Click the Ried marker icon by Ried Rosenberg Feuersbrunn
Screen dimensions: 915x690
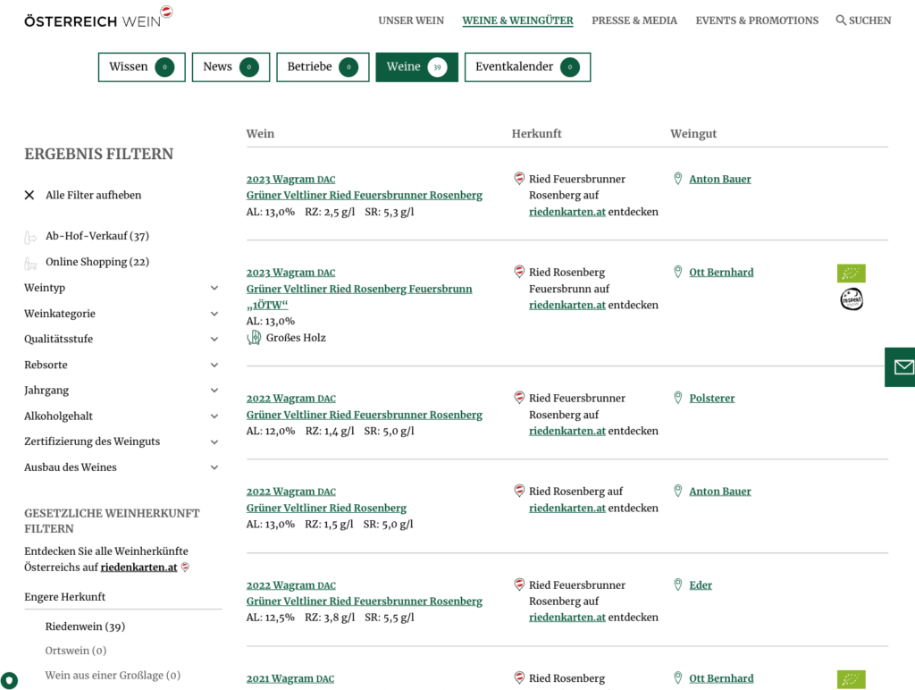pyautogui.click(x=519, y=272)
